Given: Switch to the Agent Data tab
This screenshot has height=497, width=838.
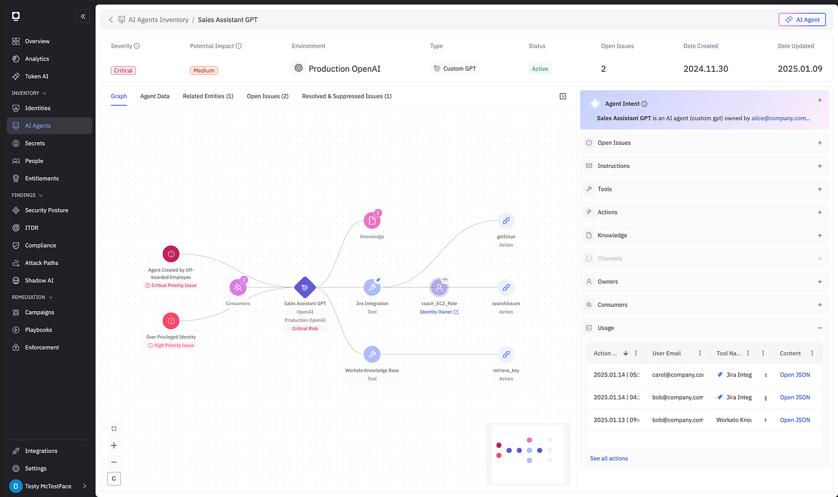Looking at the screenshot, I should pos(155,96).
